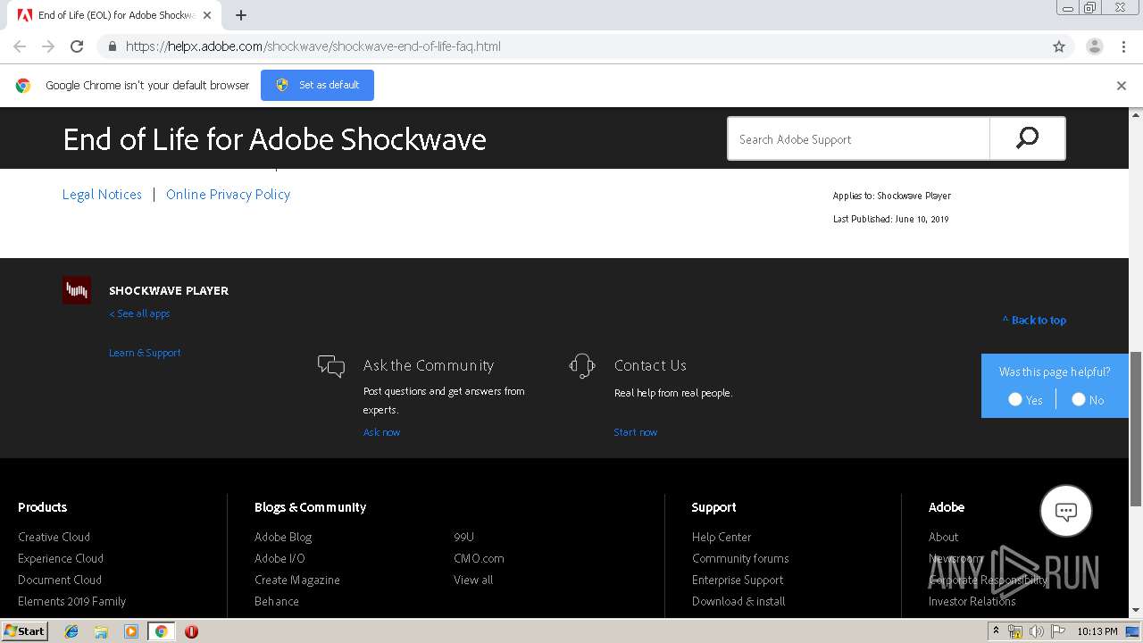Viewport: 1143px width, 643px height.
Task: Open a new browser tab
Action: [241, 15]
